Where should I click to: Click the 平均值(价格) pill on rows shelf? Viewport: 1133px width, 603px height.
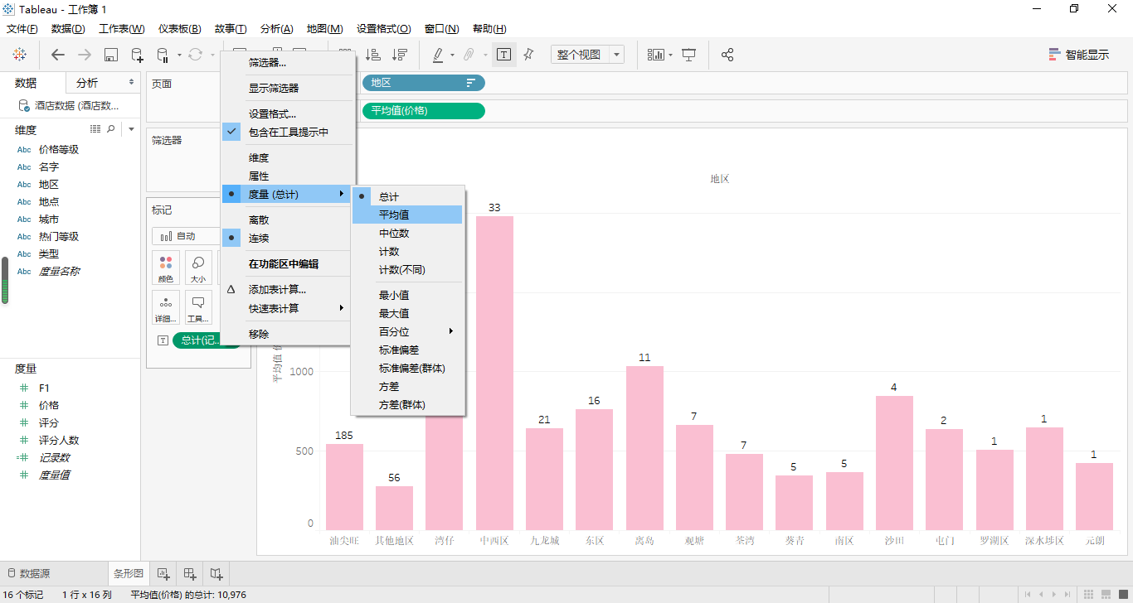[423, 111]
